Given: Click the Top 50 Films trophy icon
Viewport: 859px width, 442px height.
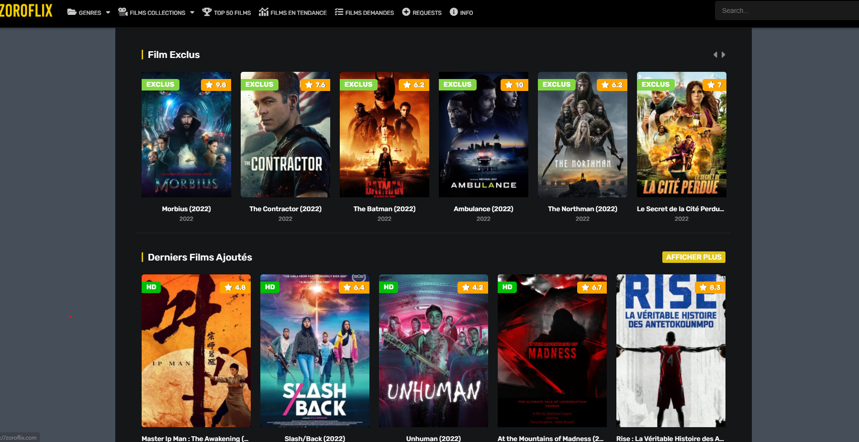Looking at the screenshot, I should 207,12.
